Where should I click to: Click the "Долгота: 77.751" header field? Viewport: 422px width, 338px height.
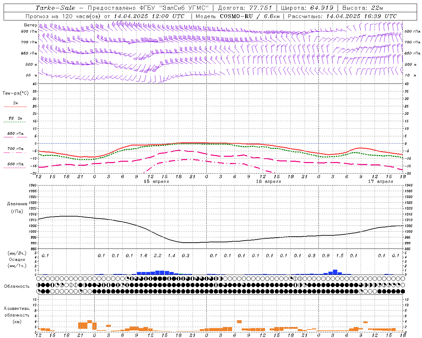coord(245,8)
